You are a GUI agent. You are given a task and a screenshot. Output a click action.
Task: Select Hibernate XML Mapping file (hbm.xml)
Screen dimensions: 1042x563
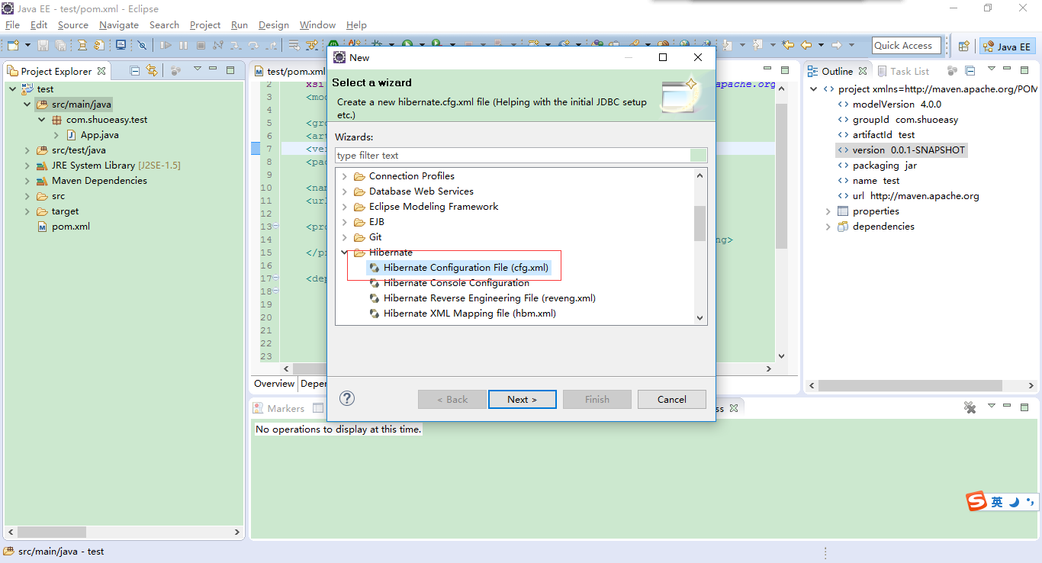(x=470, y=314)
